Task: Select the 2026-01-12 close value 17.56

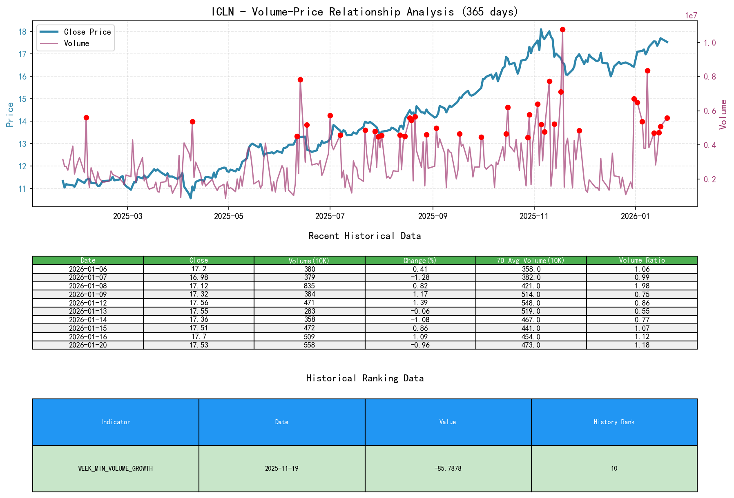Action: 198,303
